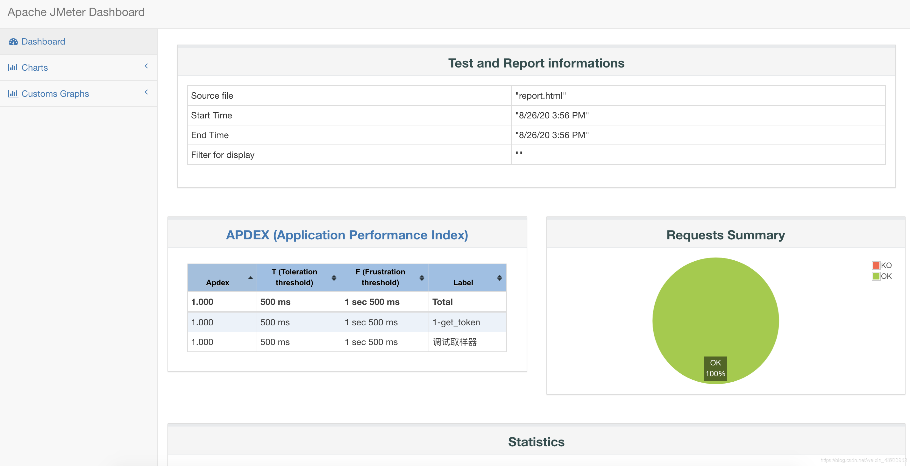The height and width of the screenshot is (466, 910).
Task: Click the Apache JMeter Dashboard title
Action: coord(76,12)
